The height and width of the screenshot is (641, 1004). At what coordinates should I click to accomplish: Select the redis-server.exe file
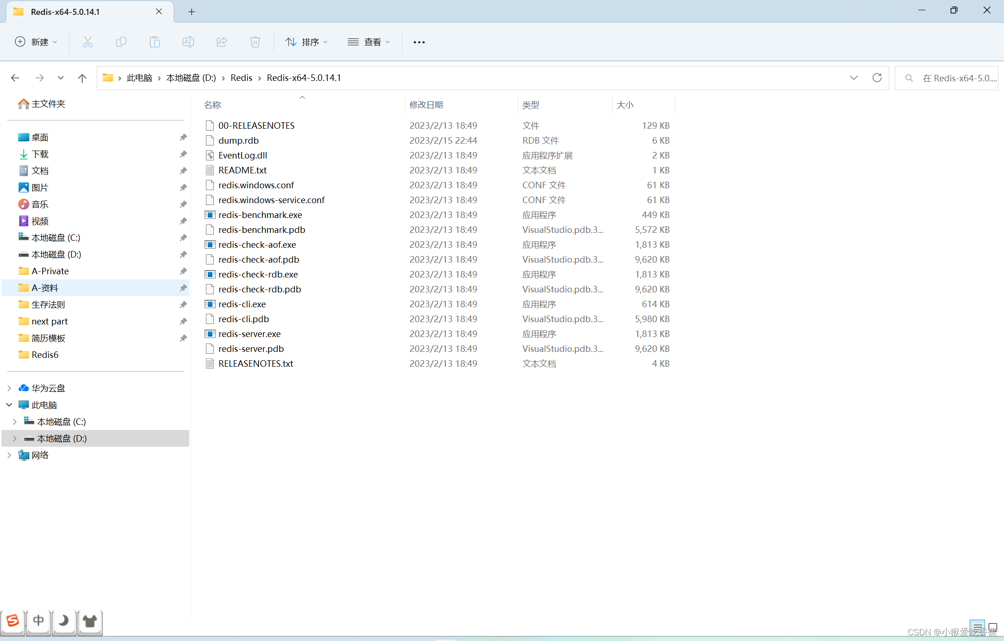click(x=250, y=334)
